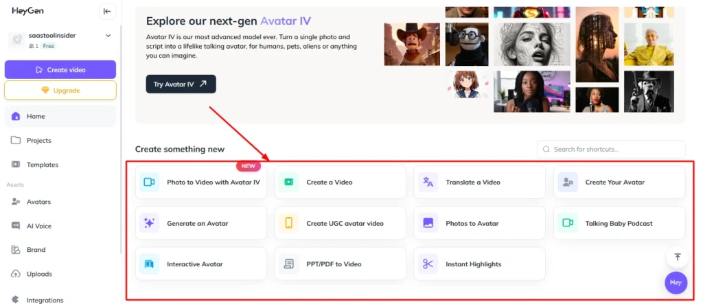Image resolution: width=703 pixels, height=304 pixels.
Task: Select the Photos to Avatar shortcut
Action: (x=480, y=223)
